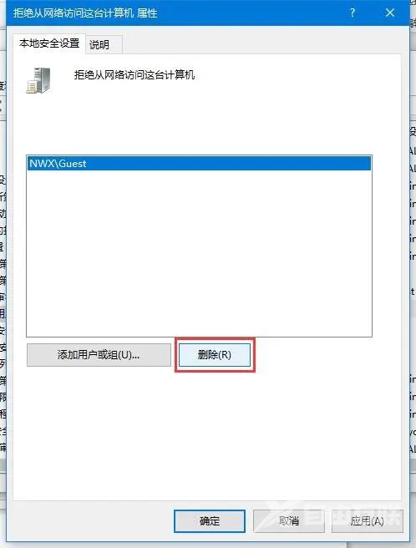The image size is (416, 548).
Task: Click empty space inside the user list box
Action: (x=199, y=253)
